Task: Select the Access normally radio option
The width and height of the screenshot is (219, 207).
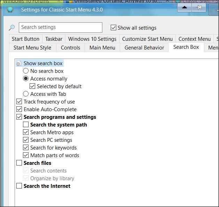Action: click(x=26, y=78)
